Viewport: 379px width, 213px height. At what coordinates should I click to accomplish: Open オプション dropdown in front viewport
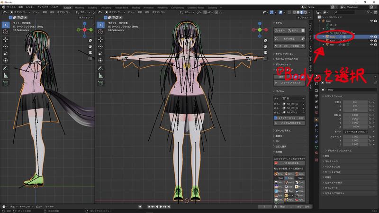pos(304,18)
